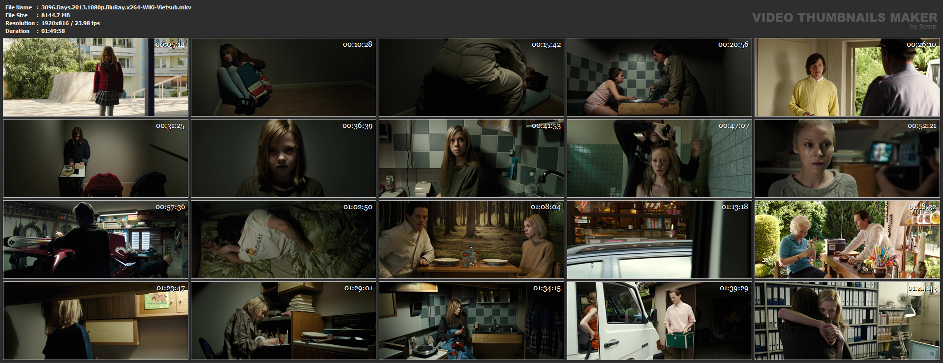Open the 01:44:43 hugging scene thumbnail
Screen dimensions: 943x363
[x=847, y=321]
